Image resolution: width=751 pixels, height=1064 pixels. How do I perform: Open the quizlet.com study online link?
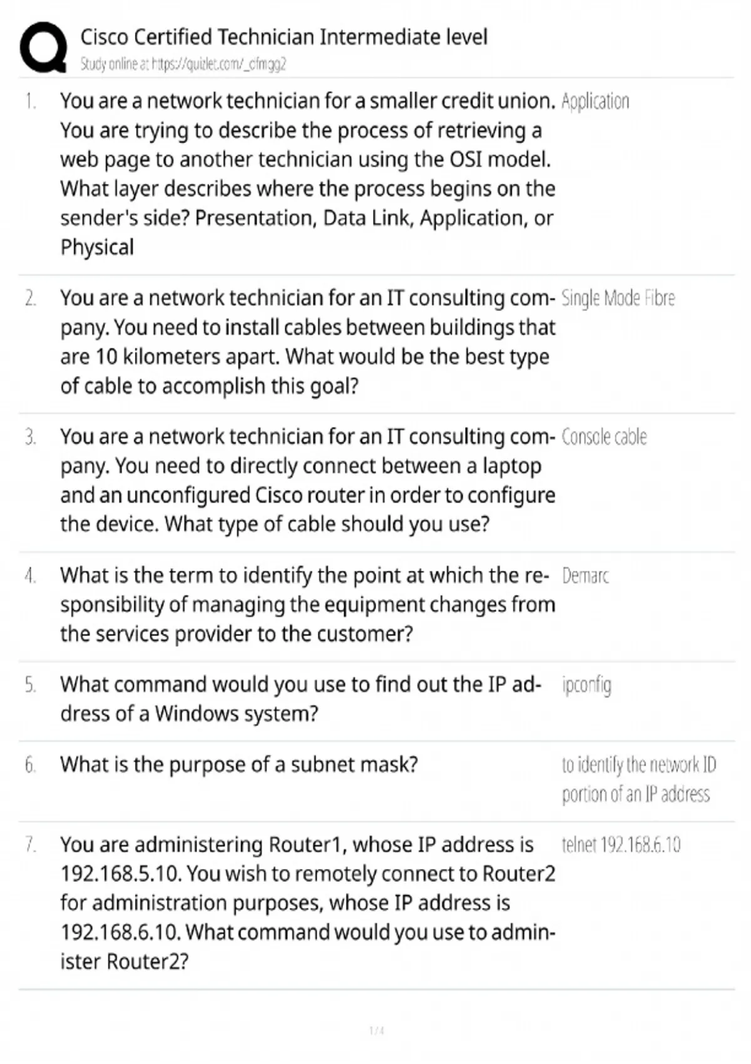click(183, 64)
